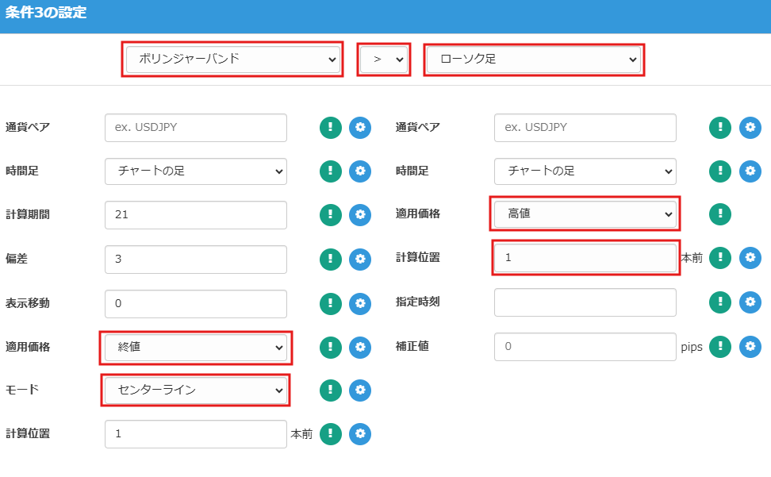Click the green info icon beside 偏差
Image resolution: width=771 pixels, height=477 pixels.
[331, 259]
